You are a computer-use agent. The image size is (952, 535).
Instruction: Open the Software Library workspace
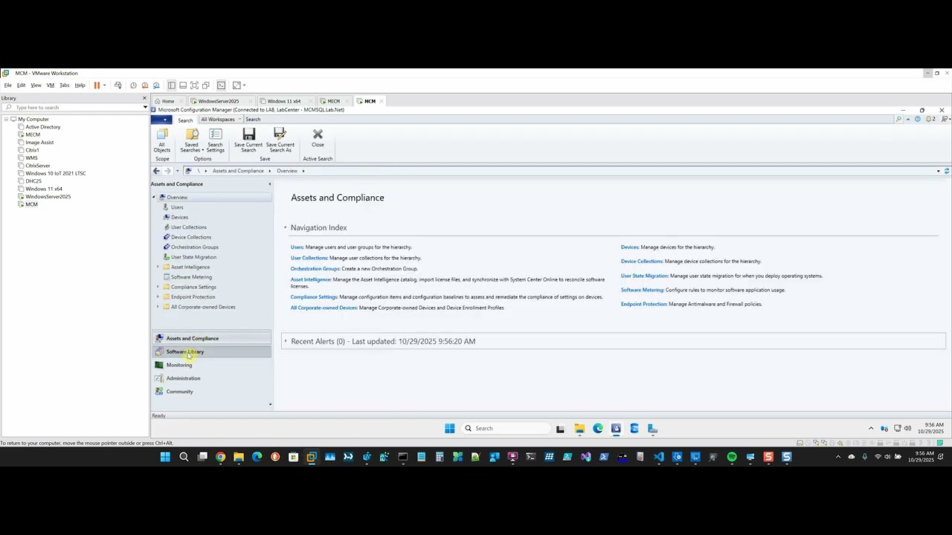212,351
